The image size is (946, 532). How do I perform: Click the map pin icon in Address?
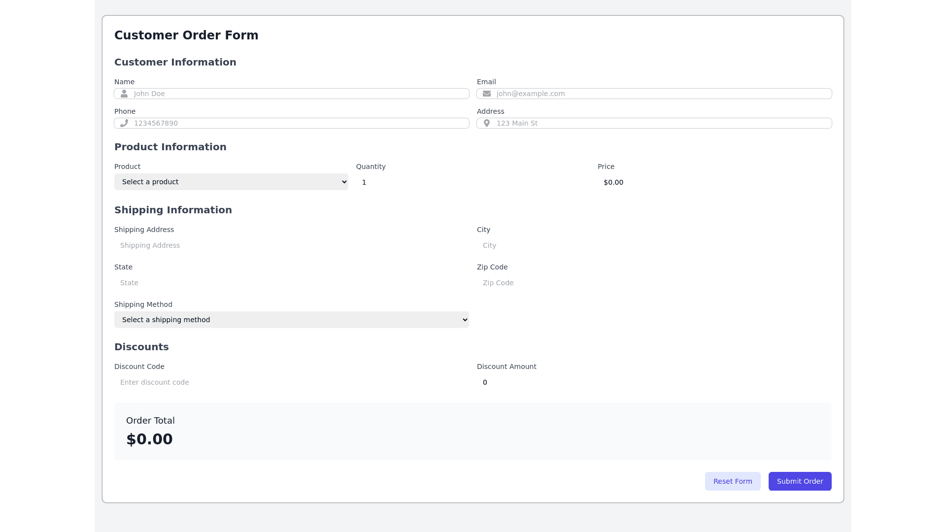[x=487, y=123]
